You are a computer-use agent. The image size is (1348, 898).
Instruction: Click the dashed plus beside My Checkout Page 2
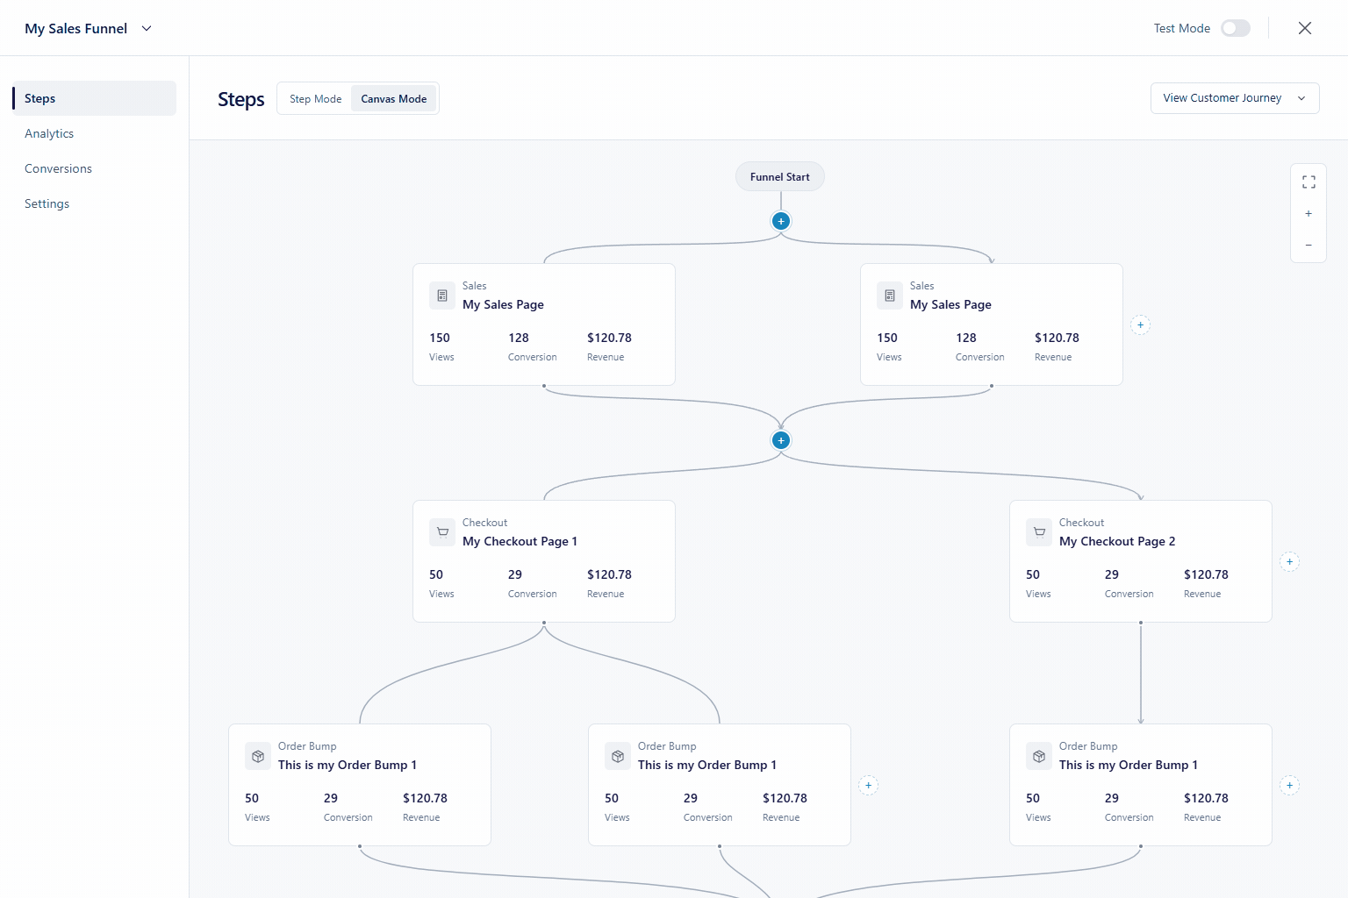[1289, 562]
